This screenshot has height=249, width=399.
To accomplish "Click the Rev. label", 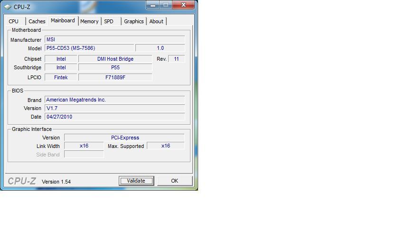I will (161, 59).
